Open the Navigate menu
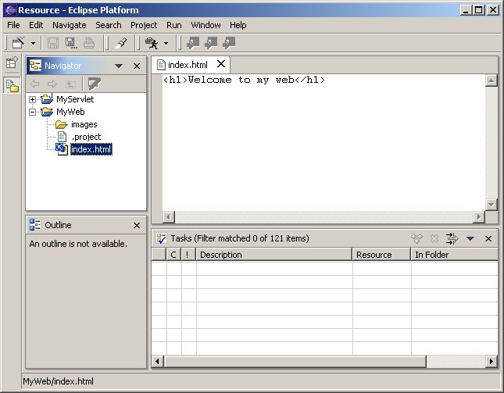 [69, 25]
